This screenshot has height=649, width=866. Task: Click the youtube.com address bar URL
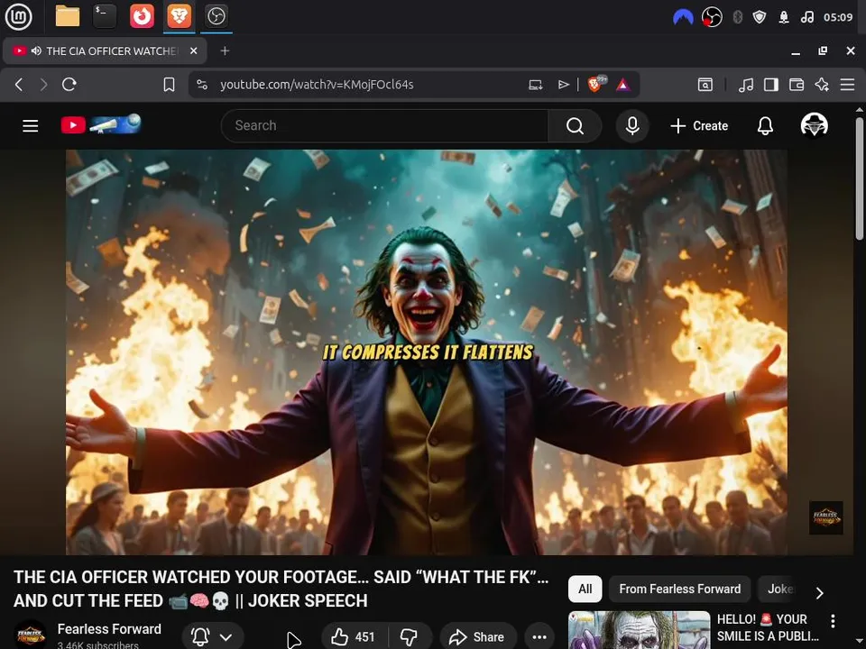tap(317, 85)
